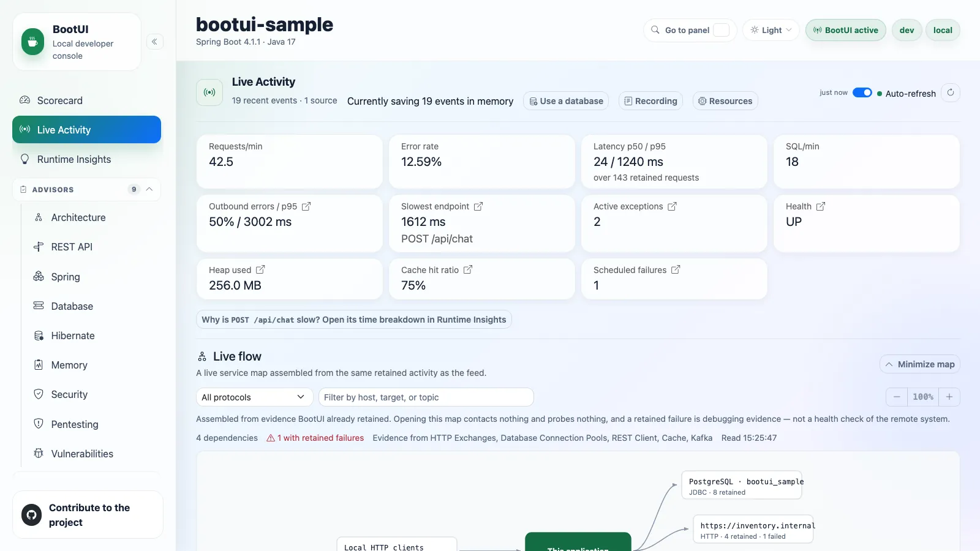Click the BootUI coffee cup logo
This screenshot has width=980, height=551.
coord(33,42)
